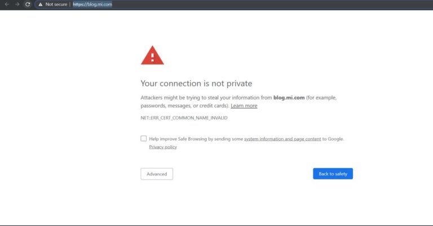Reload the page with the refresh icon
The image size is (433, 226).
tap(28, 4)
